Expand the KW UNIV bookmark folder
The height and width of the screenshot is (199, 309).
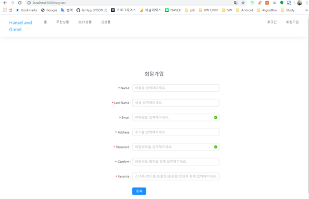(x=208, y=10)
